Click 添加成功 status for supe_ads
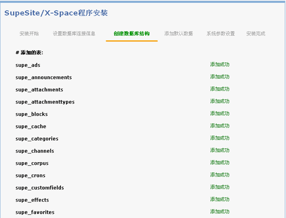Image resolution: width=286 pixels, height=218 pixels. [220, 65]
